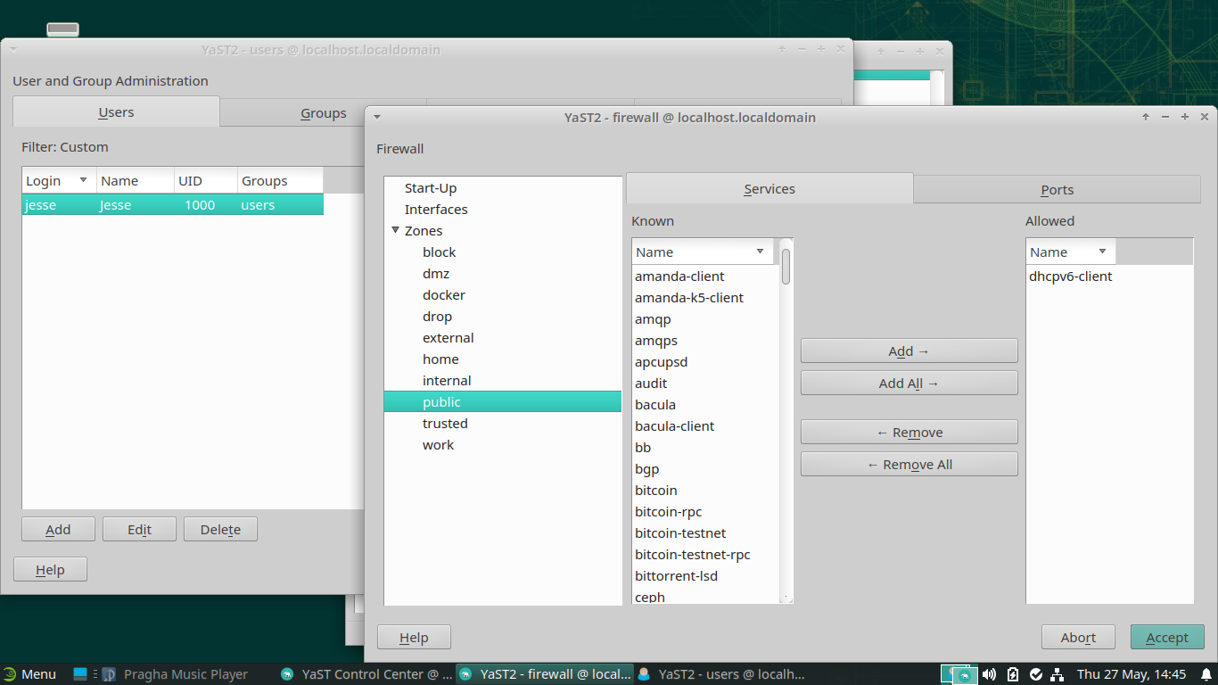Sort users list by Login column arrow
Viewport: 1218px width, 685px height.
83,180
